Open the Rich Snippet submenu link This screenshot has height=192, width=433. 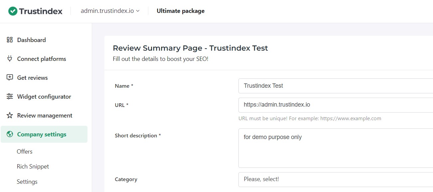[33, 166]
